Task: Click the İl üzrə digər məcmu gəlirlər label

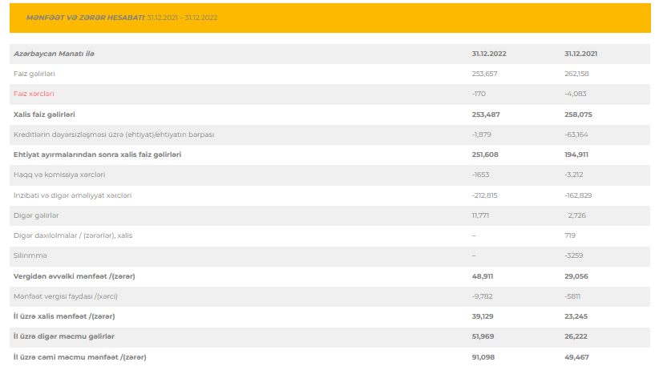Action: pyautogui.click(x=64, y=336)
